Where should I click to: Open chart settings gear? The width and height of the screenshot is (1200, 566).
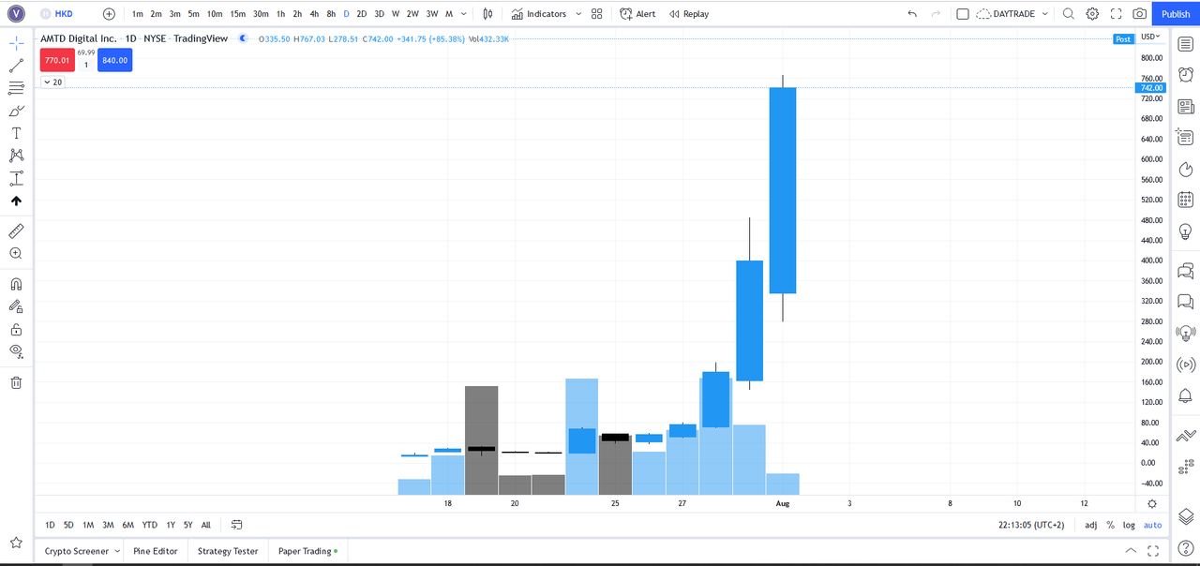pyautogui.click(x=1092, y=14)
